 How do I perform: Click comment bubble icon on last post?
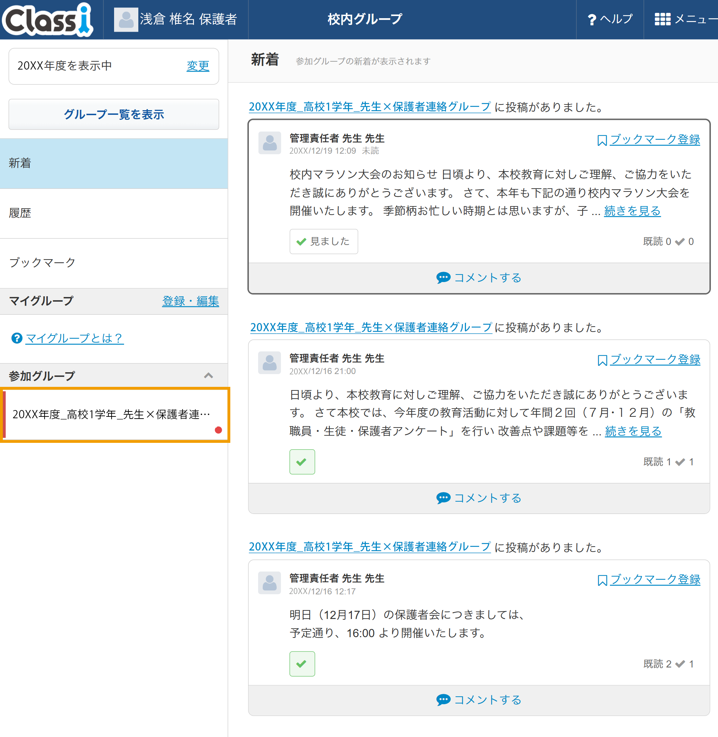443,700
